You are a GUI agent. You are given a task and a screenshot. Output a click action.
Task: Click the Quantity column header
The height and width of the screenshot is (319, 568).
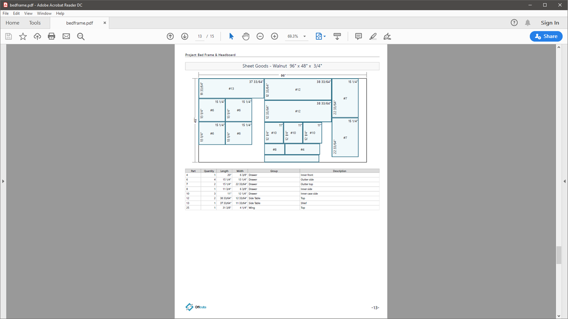pyautogui.click(x=209, y=171)
